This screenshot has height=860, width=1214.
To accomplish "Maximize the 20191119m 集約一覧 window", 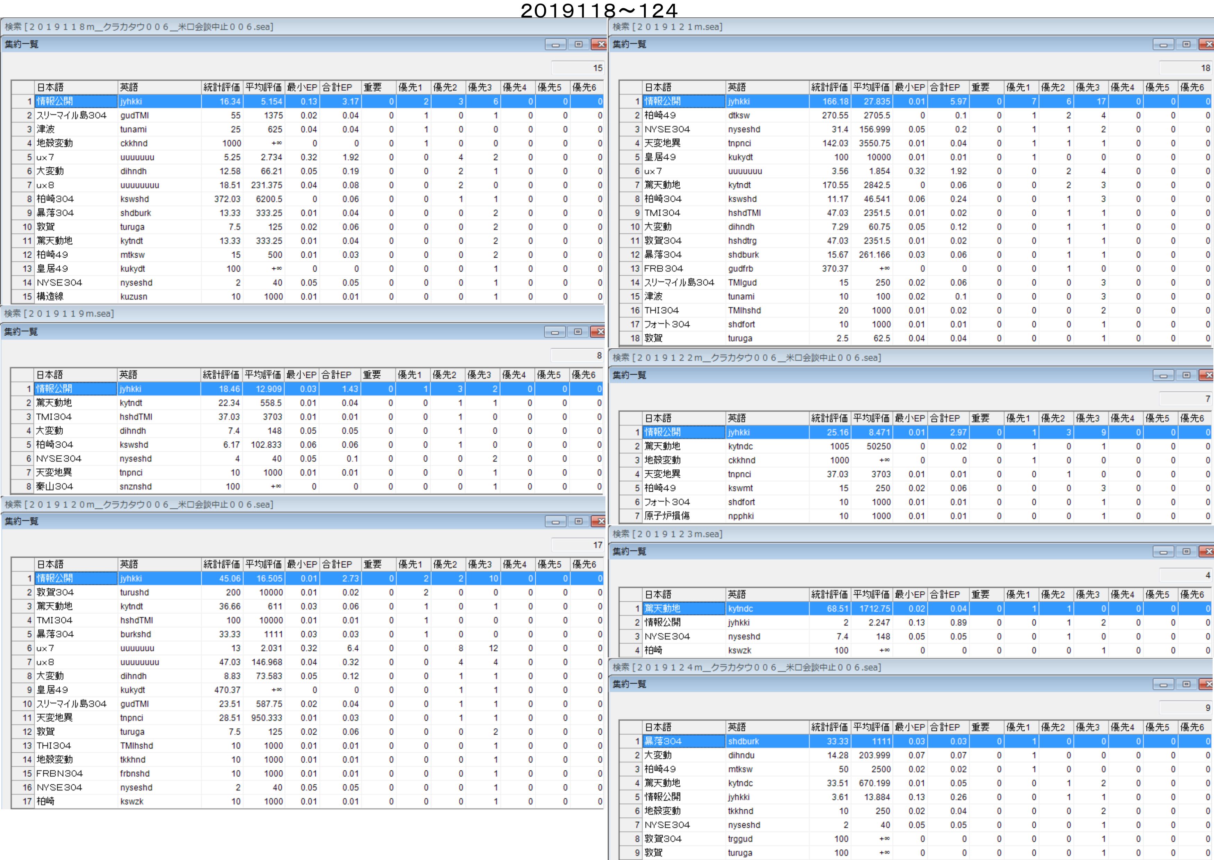I will 577,332.
